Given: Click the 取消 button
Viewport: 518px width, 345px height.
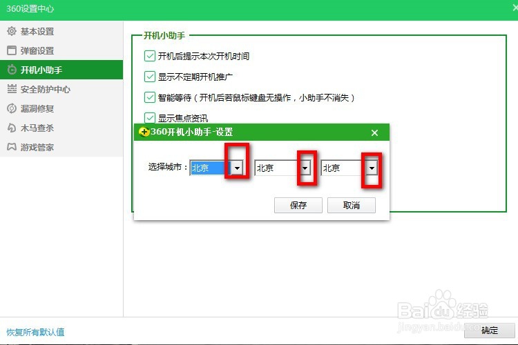Looking at the screenshot, I should (x=351, y=206).
